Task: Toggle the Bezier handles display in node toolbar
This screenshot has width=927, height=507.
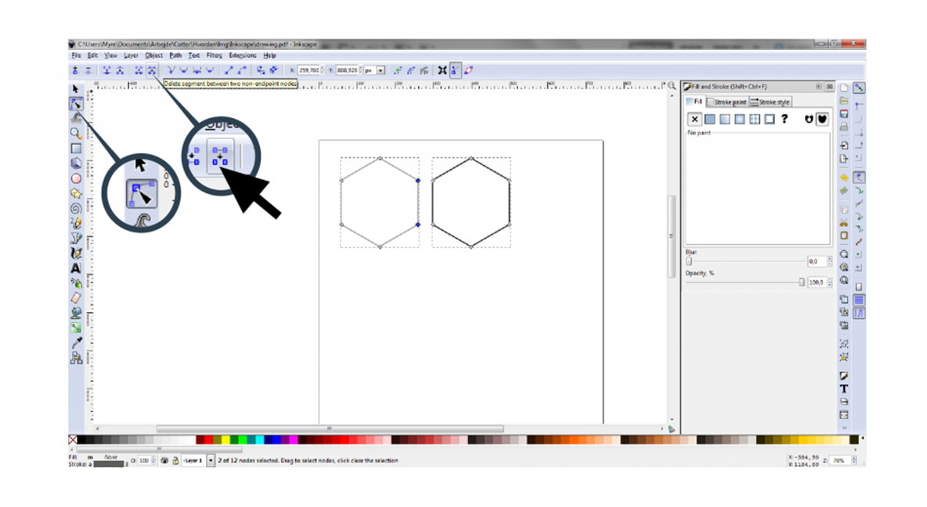Action: (454, 70)
